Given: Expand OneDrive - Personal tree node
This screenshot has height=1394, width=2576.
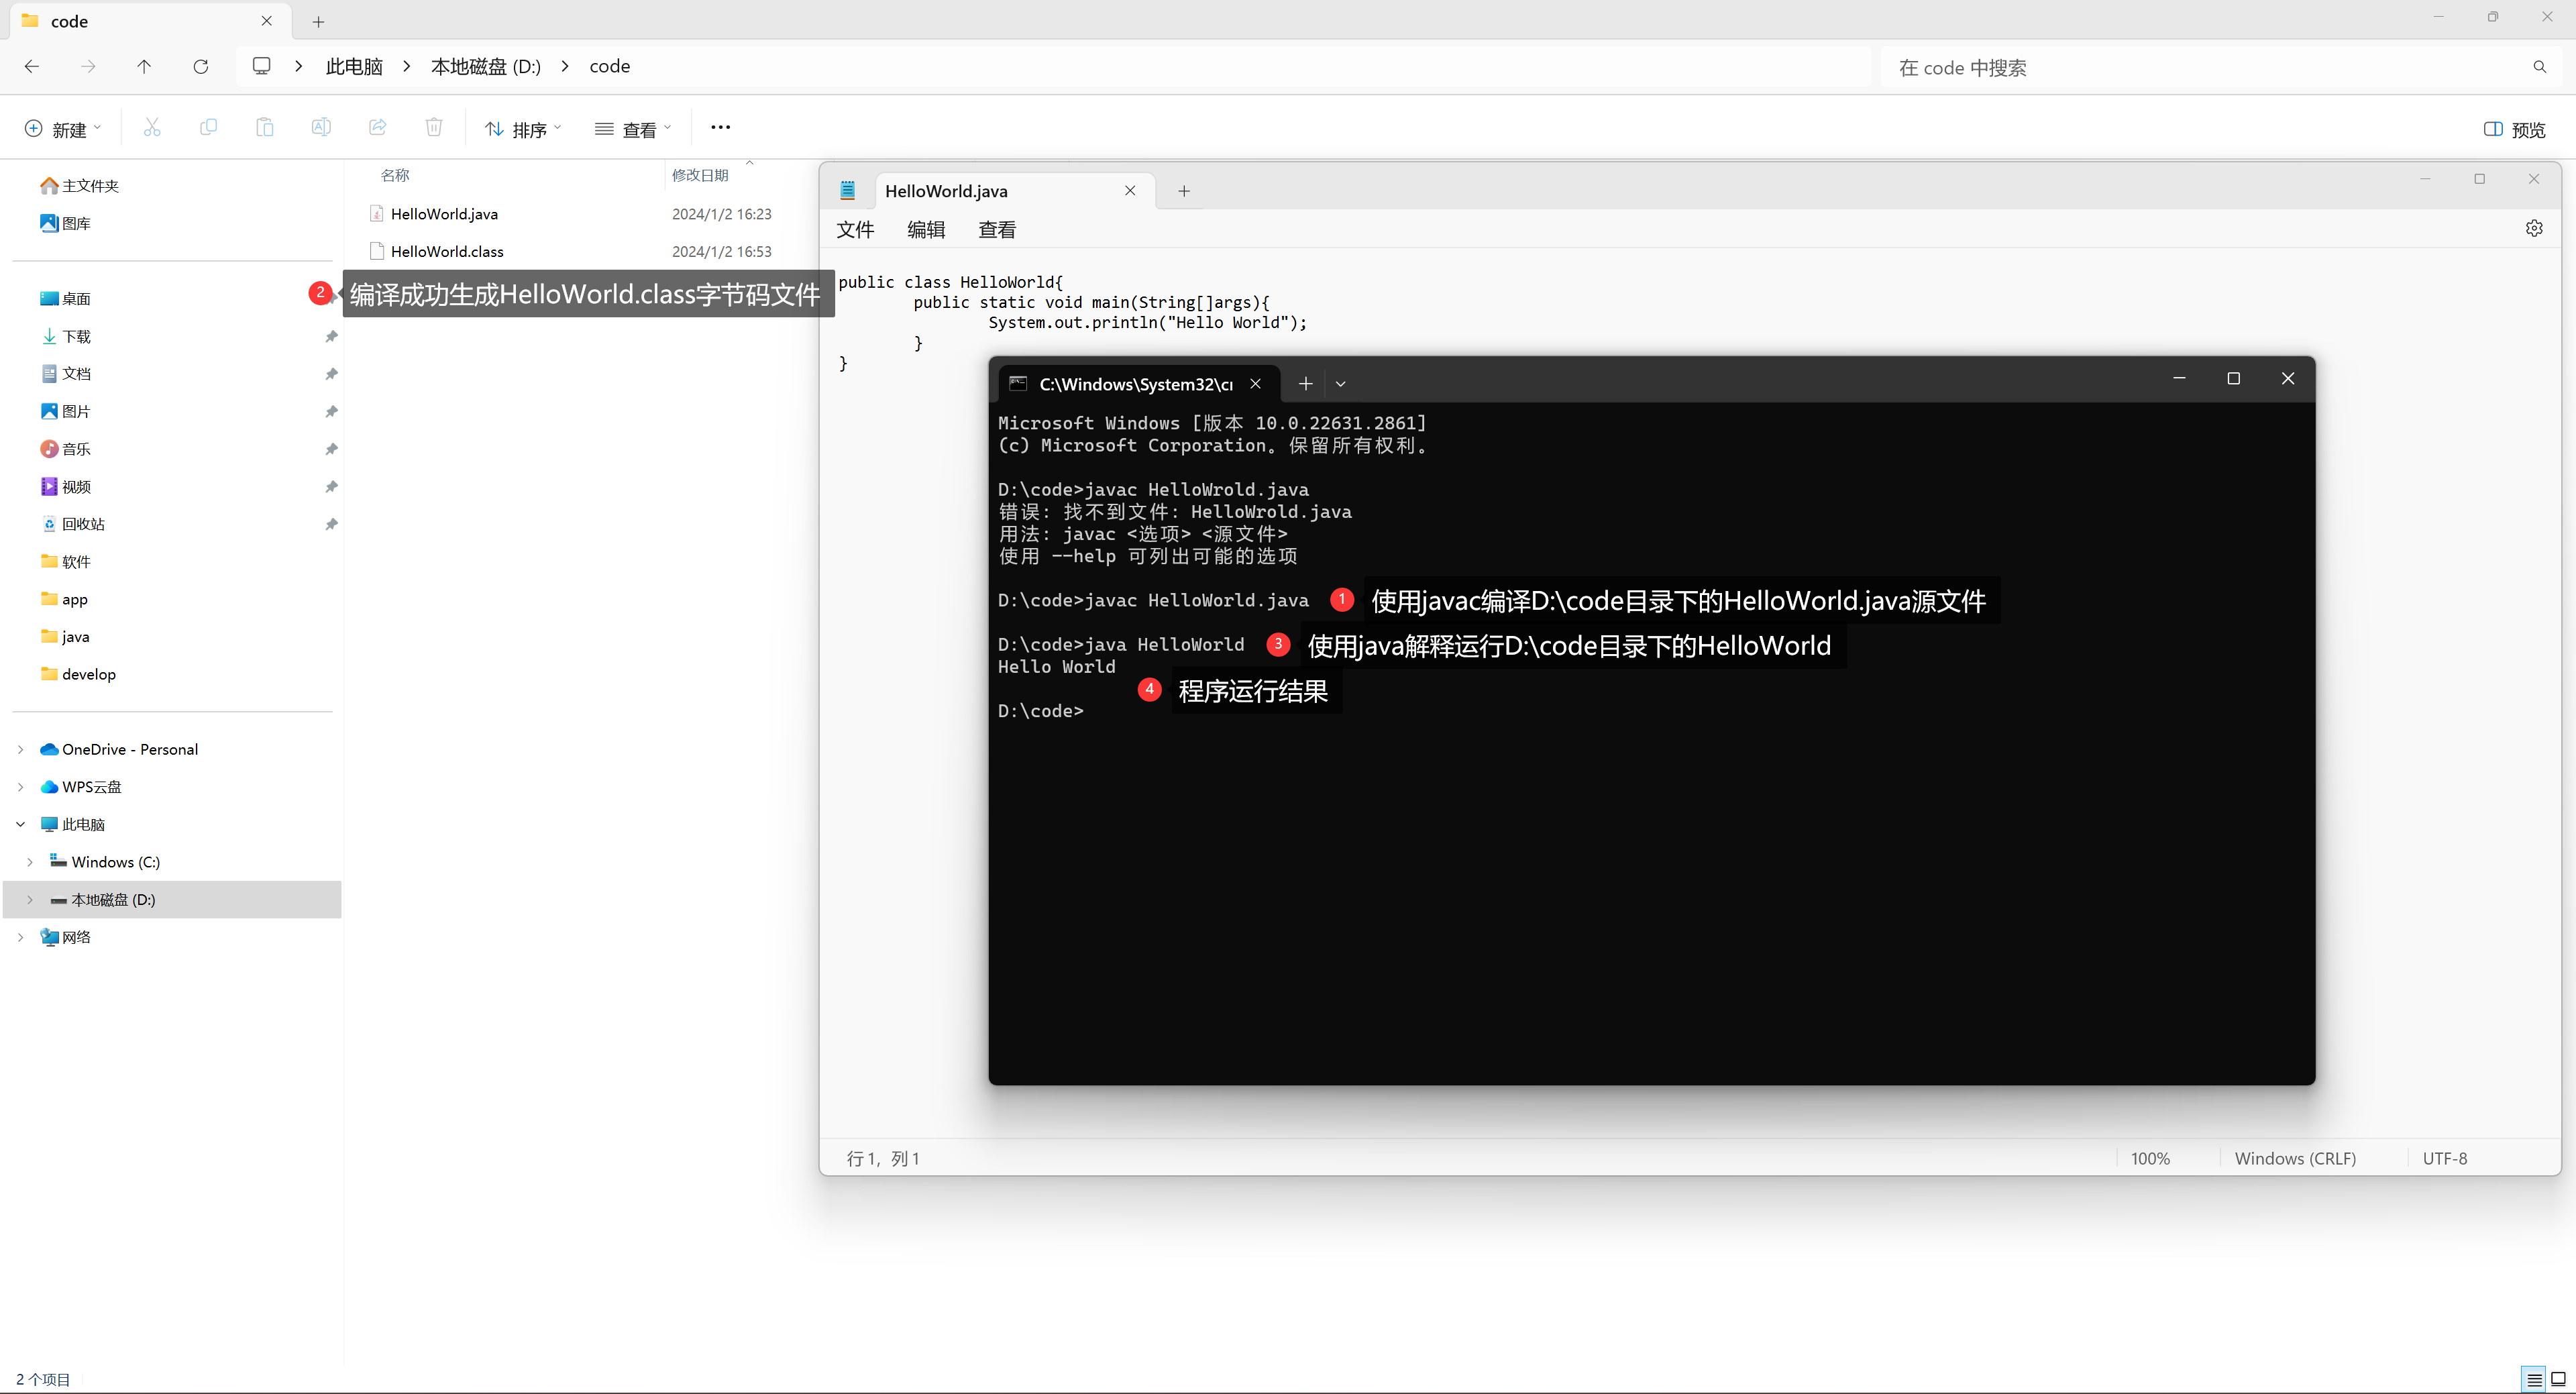Looking at the screenshot, I should click(x=20, y=750).
